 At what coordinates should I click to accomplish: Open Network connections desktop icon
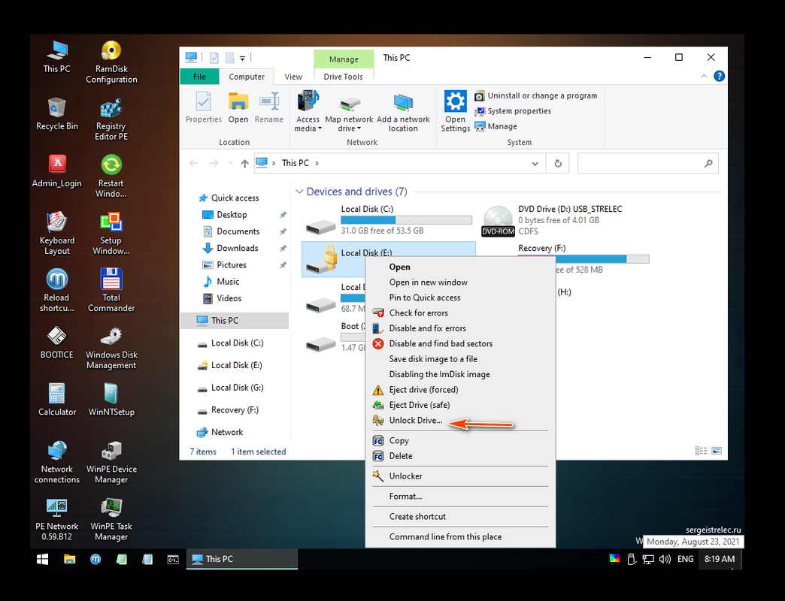click(56, 462)
